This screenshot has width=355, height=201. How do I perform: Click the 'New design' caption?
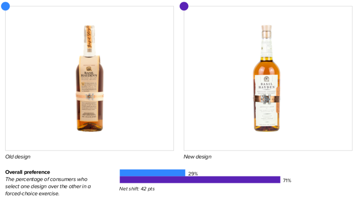click(197, 157)
